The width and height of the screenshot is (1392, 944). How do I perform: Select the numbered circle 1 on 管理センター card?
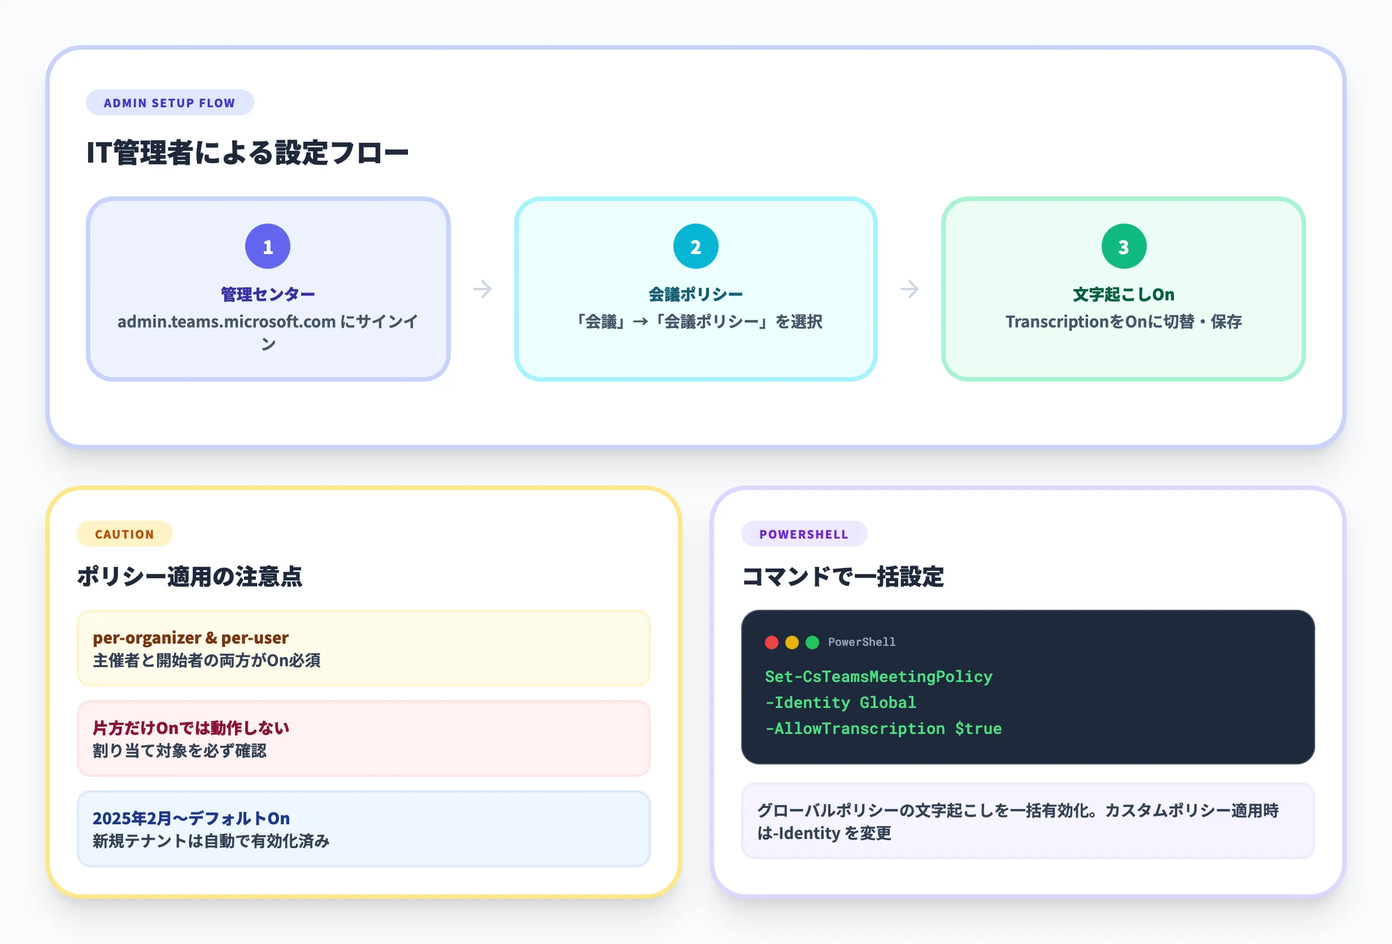pos(267,246)
